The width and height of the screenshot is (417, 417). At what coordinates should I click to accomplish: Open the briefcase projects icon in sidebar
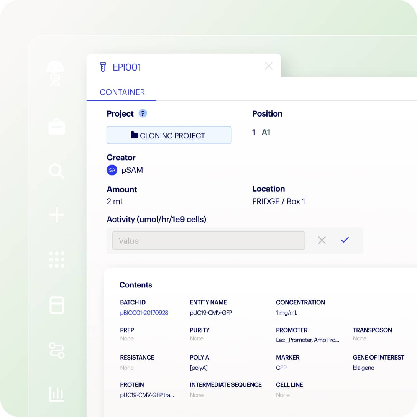[57, 126]
